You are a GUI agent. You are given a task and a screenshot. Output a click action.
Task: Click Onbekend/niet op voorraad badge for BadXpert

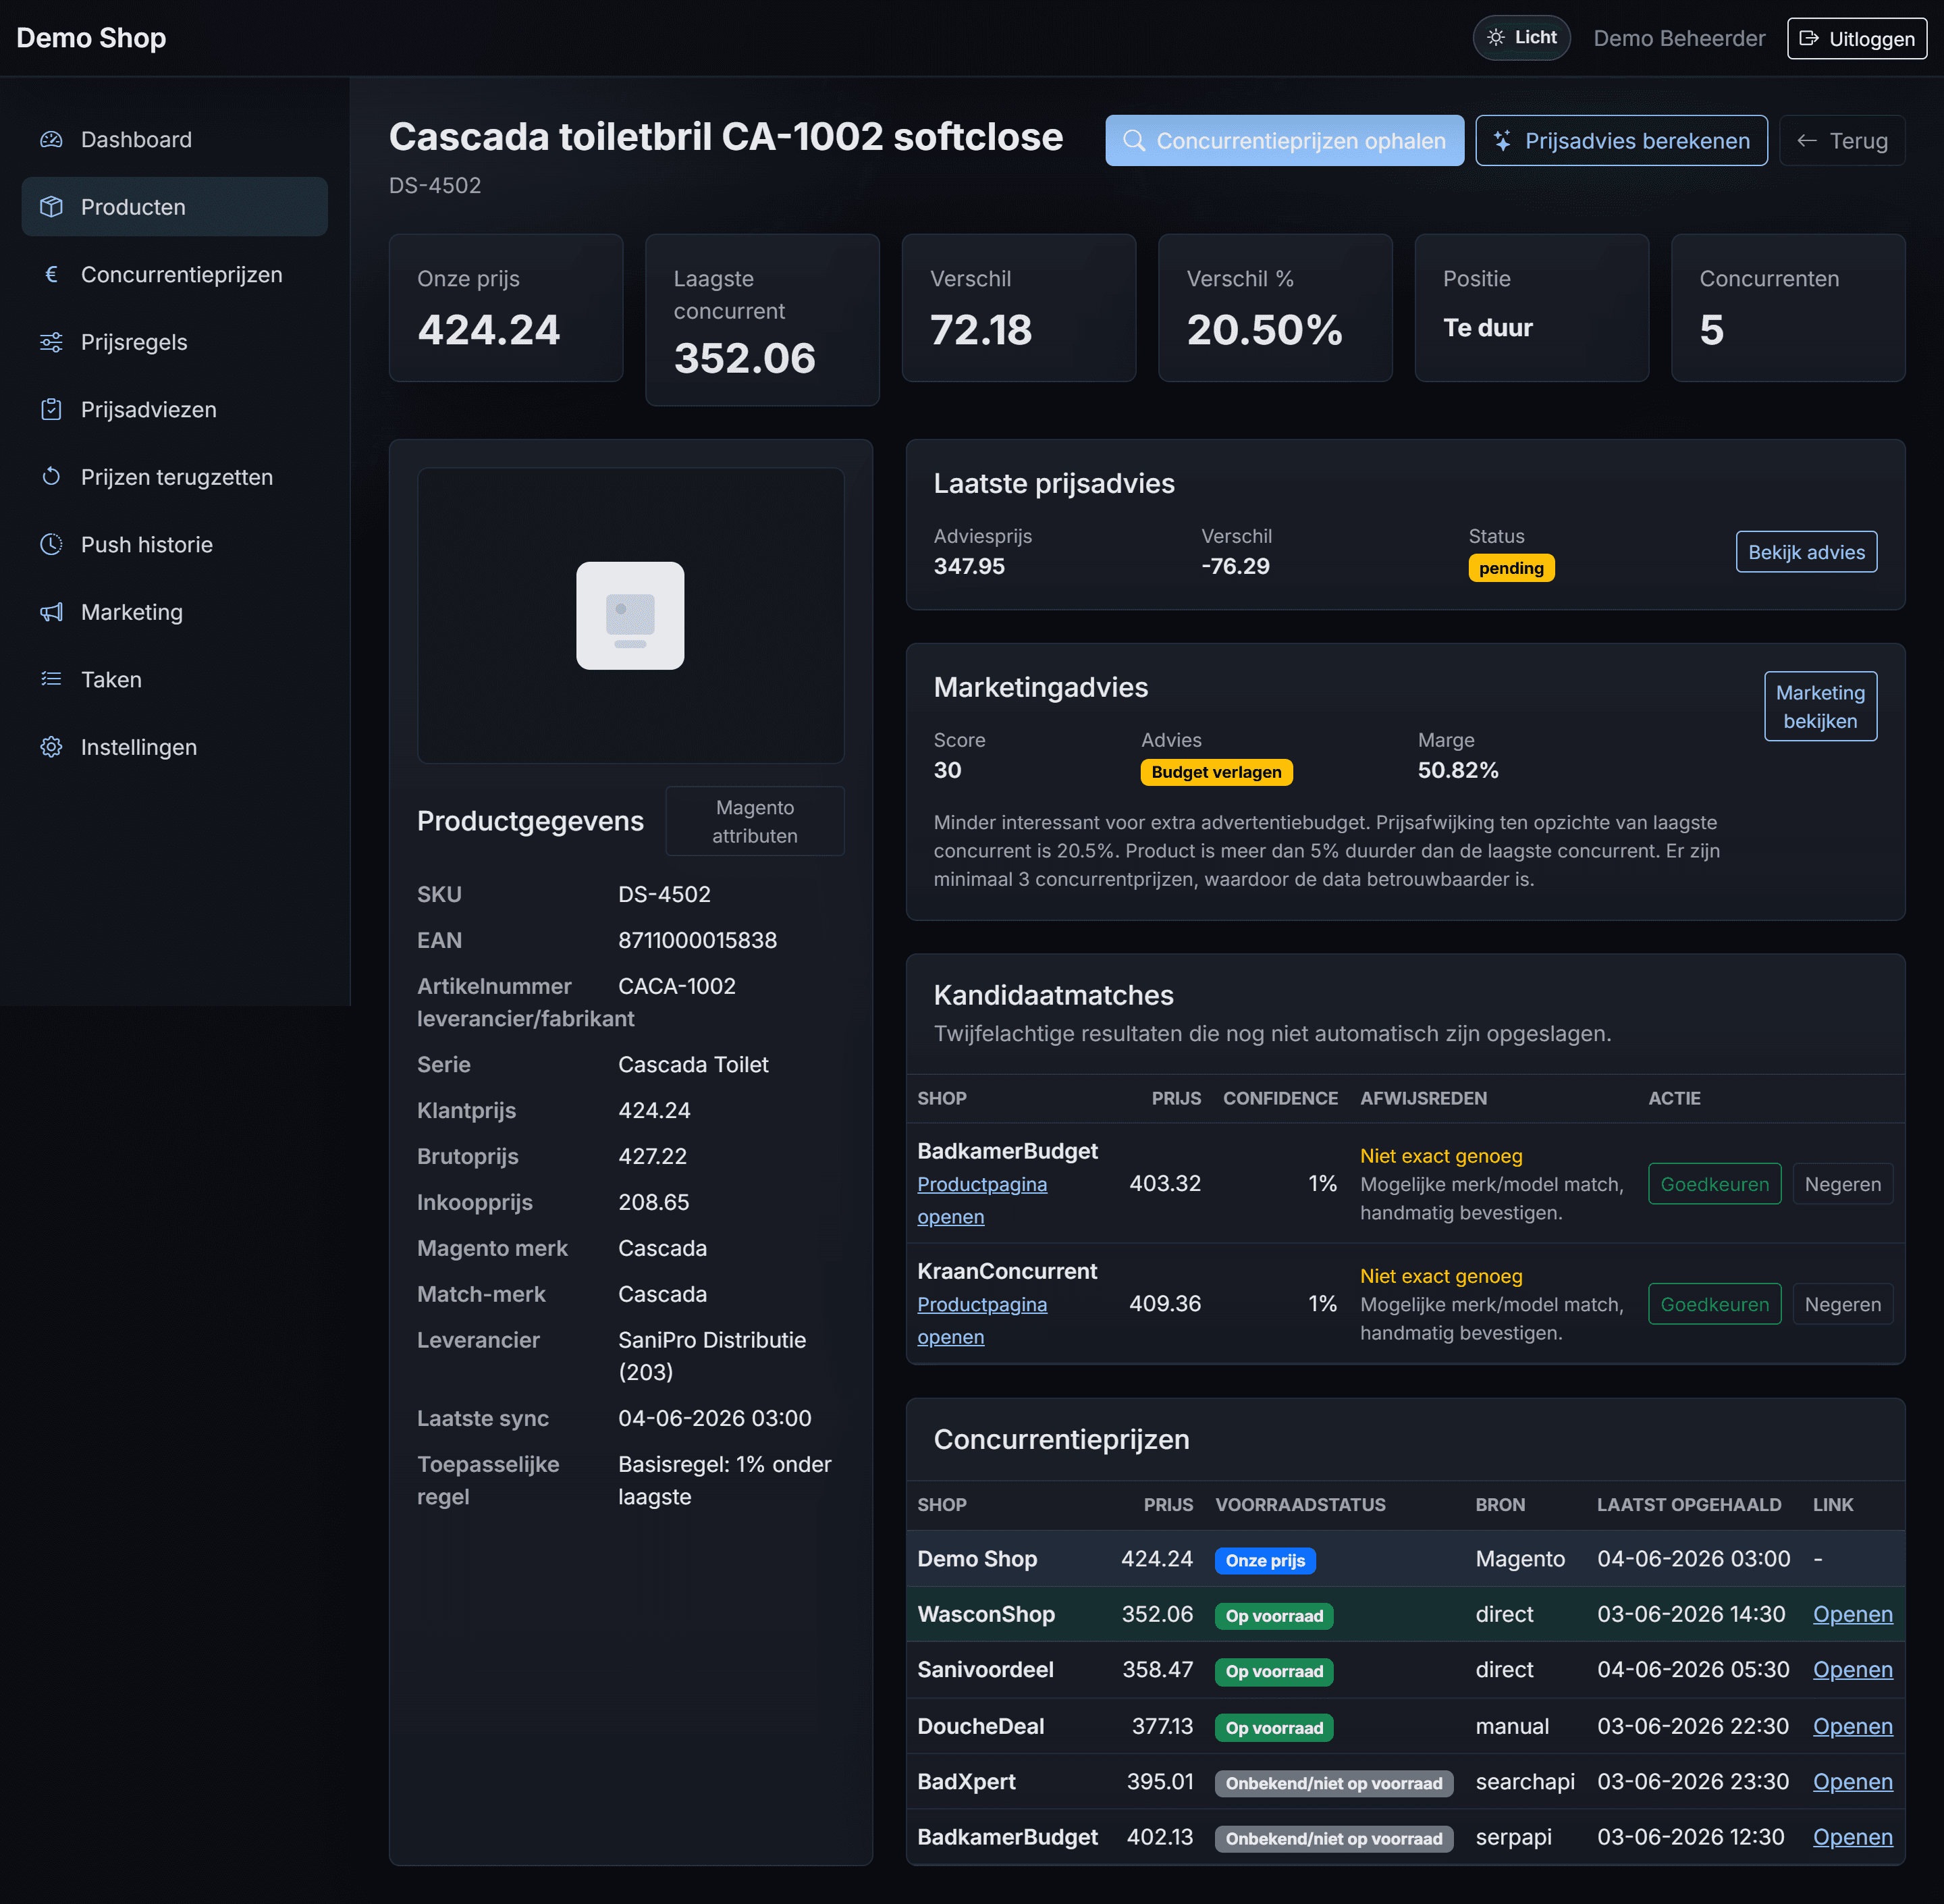click(x=1333, y=1783)
